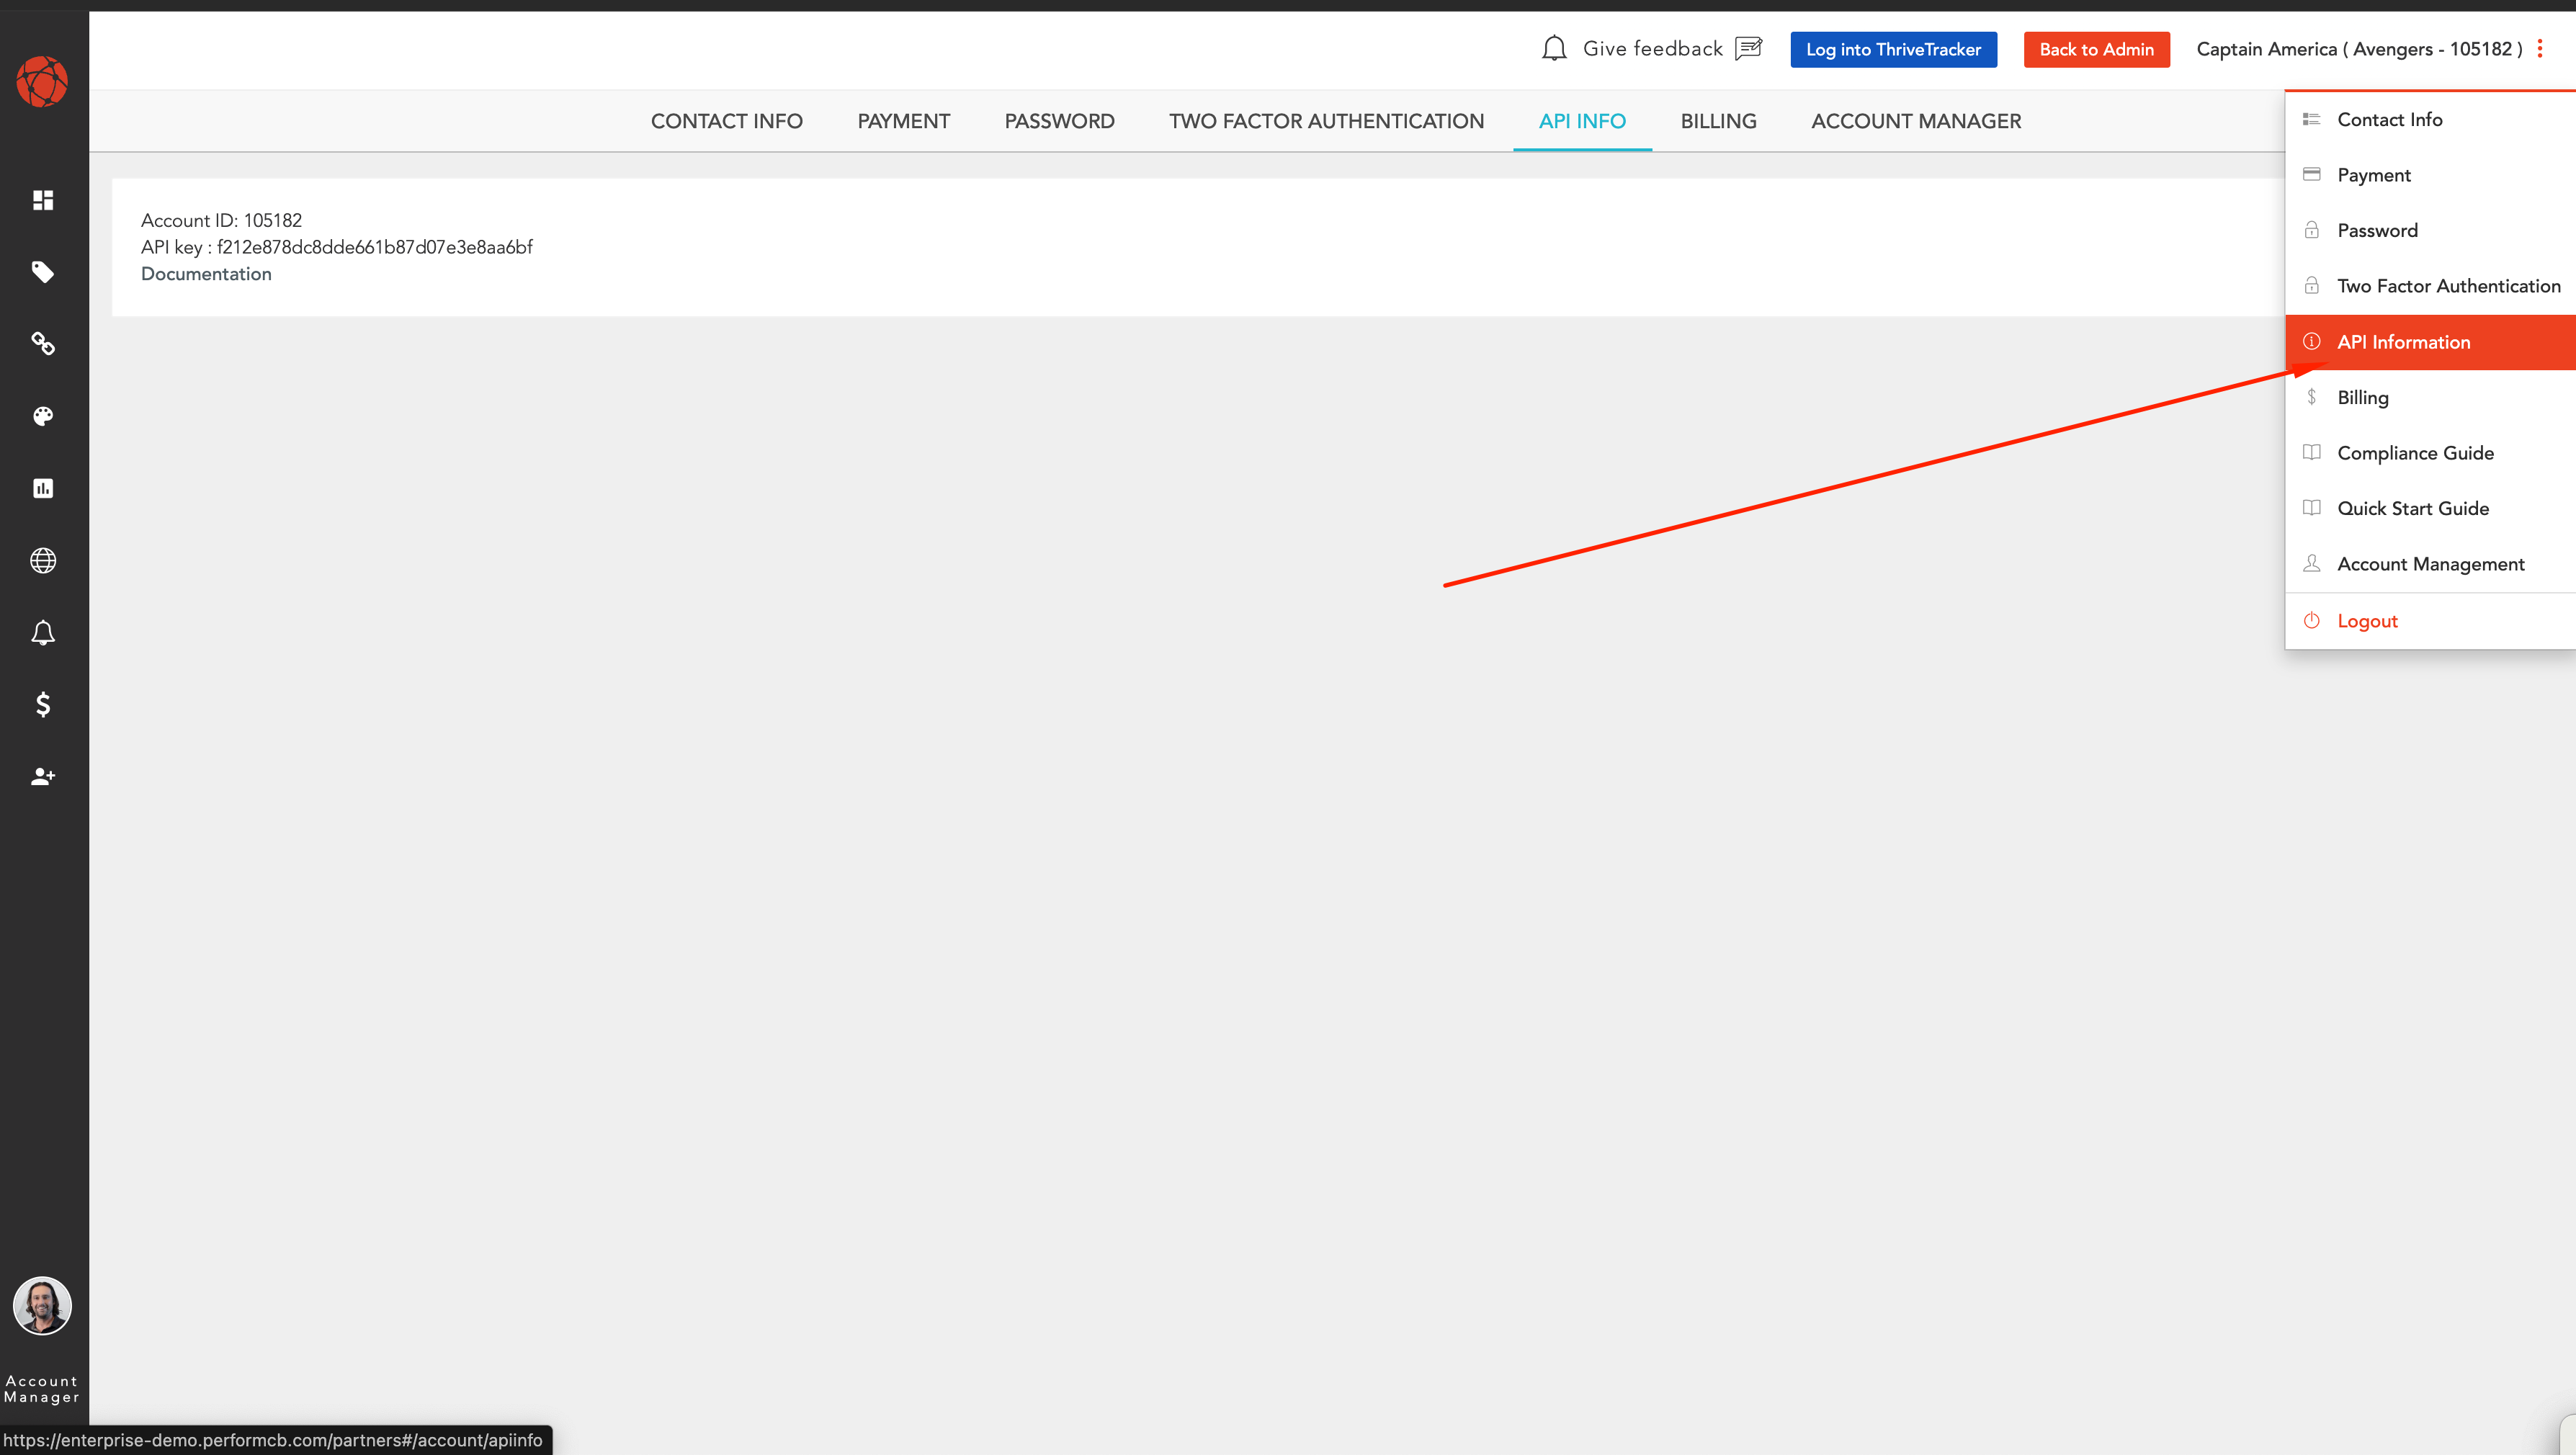Open the creatives palette icon in the sidebar

43,416
